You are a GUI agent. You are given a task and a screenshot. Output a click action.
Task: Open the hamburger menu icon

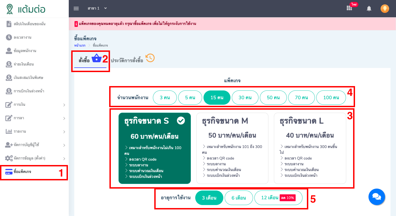tap(76, 8)
